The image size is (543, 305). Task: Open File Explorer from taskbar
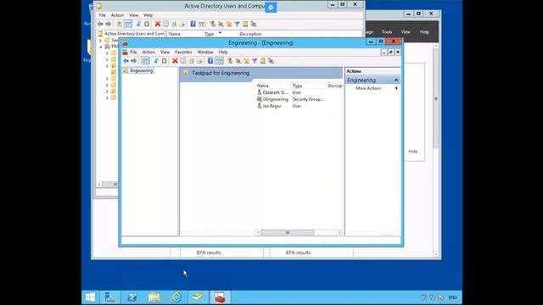coord(154,297)
